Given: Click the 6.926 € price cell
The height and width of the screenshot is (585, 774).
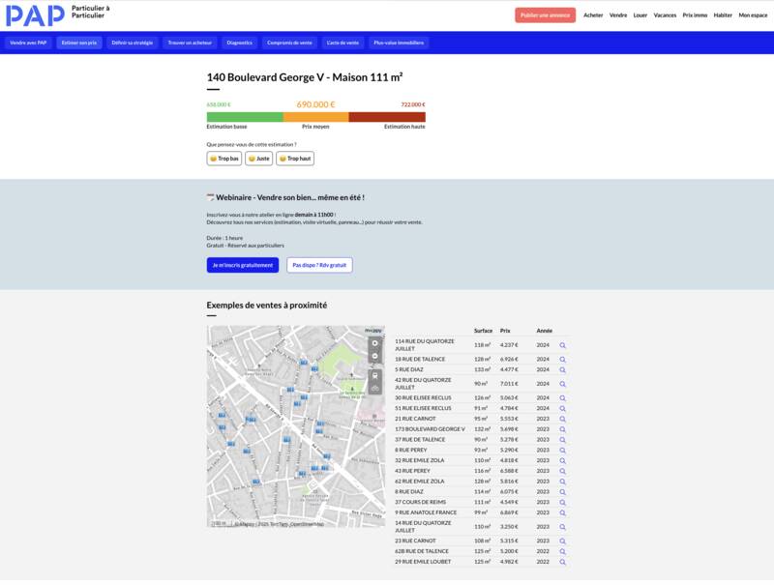Looking at the screenshot, I should pyautogui.click(x=509, y=359).
